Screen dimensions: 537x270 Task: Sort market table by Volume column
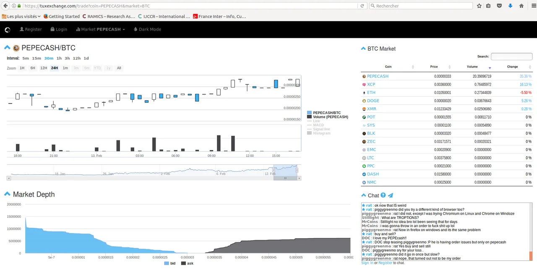[472, 67]
